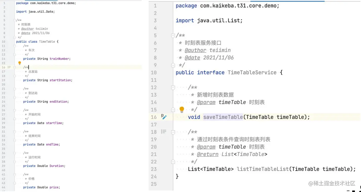Viewport: 361px width, 192px height.
Task: Click TimeTable class name in class declaration
Action: pyautogui.click(x=47, y=42)
